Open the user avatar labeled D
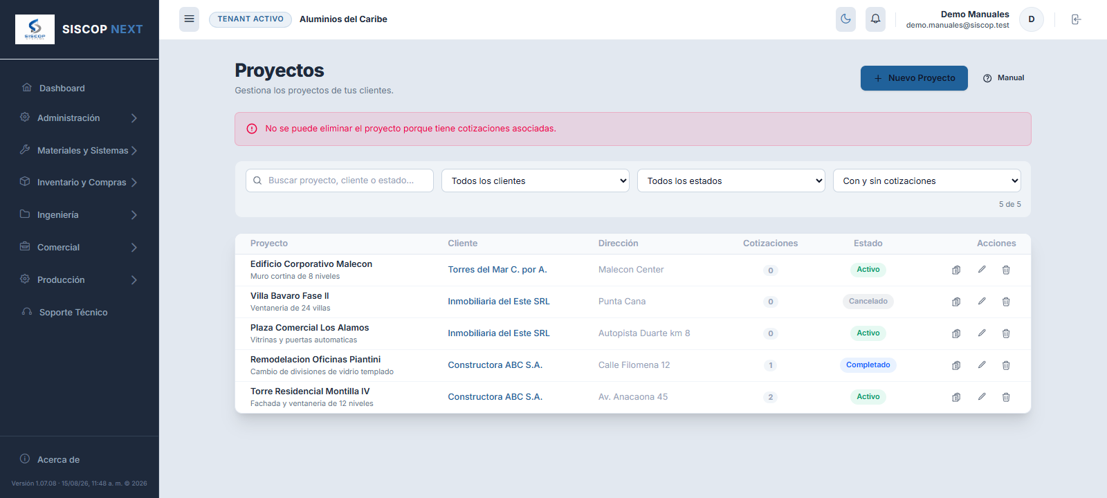 (x=1032, y=19)
